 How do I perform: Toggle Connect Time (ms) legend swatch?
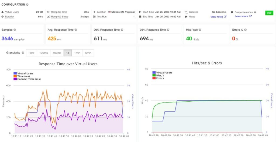(15, 79)
